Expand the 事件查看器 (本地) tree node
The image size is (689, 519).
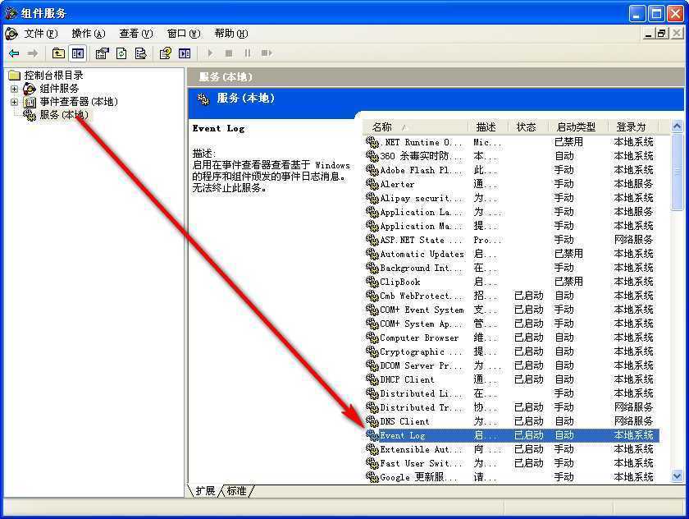point(14,102)
